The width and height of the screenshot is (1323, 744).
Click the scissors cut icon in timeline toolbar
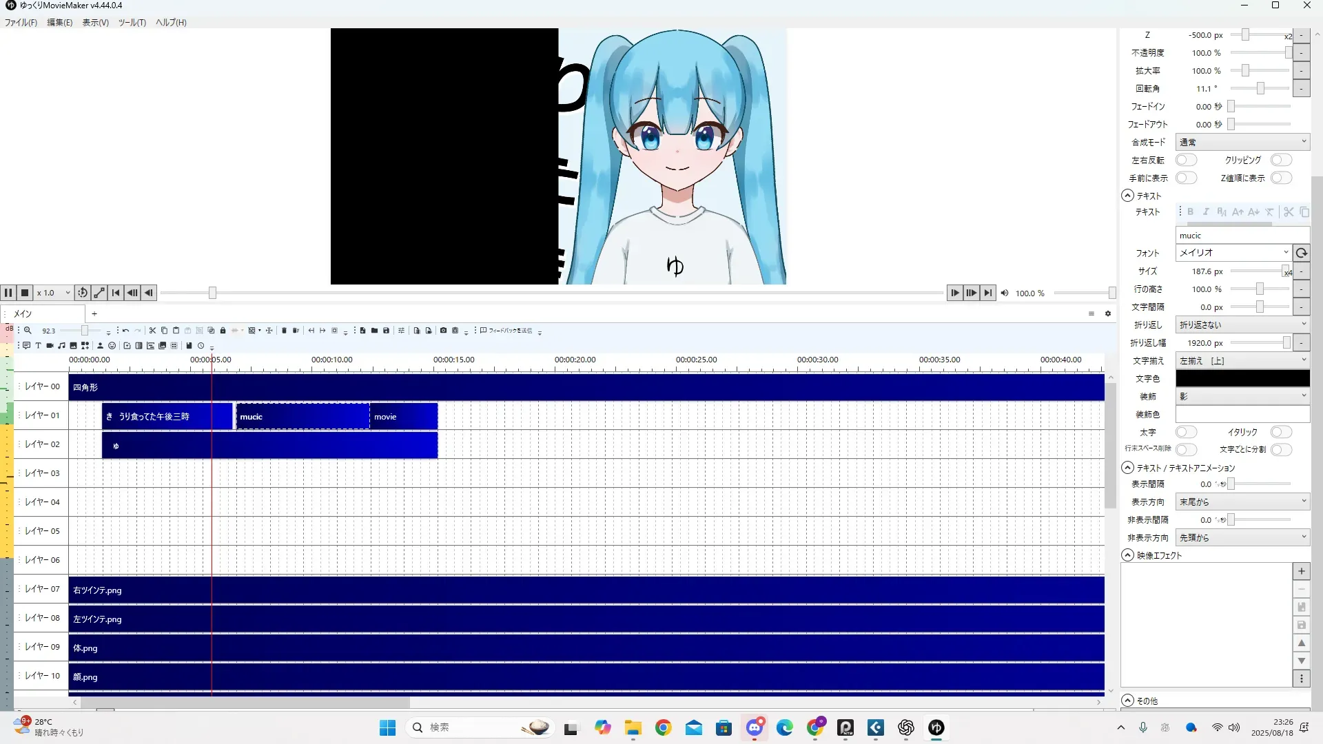tap(152, 331)
